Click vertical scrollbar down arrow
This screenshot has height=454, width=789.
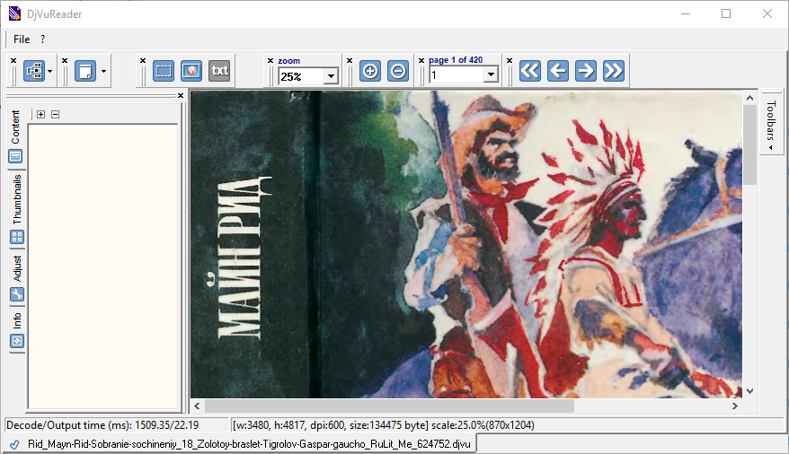[749, 391]
